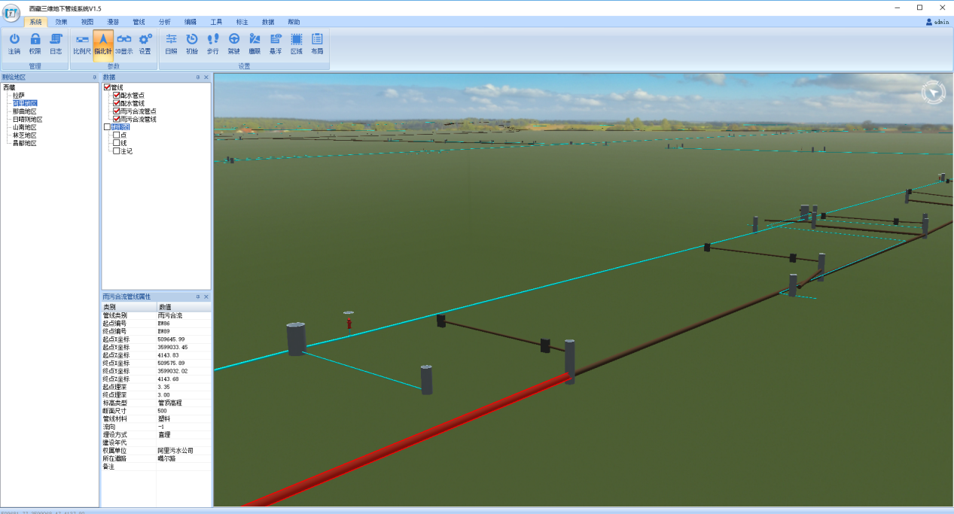Select 拉萨 in the region tree

point(19,96)
